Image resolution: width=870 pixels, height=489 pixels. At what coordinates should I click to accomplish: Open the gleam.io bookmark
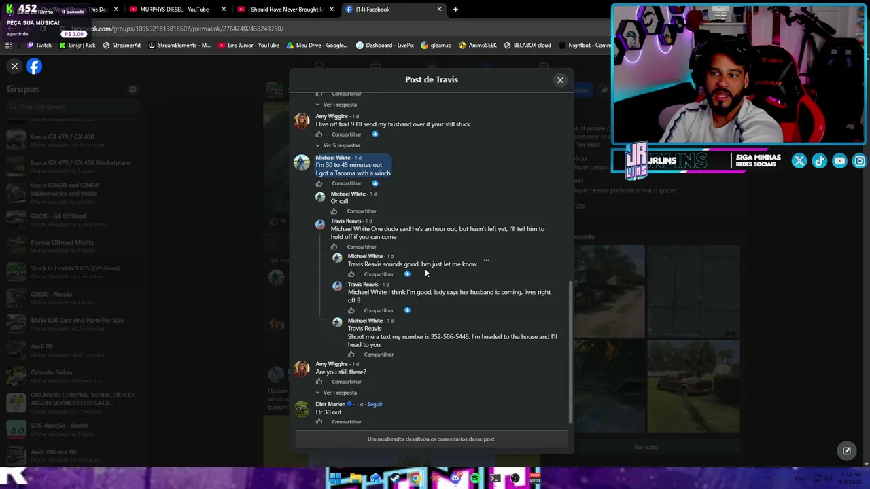tap(436, 46)
